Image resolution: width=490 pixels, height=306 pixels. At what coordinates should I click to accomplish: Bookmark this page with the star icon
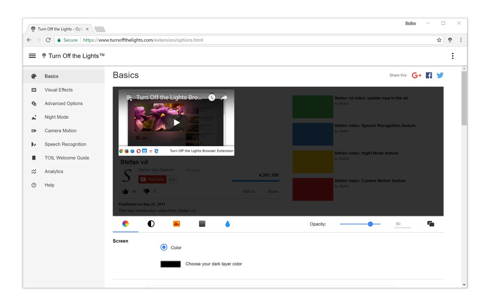(x=439, y=40)
